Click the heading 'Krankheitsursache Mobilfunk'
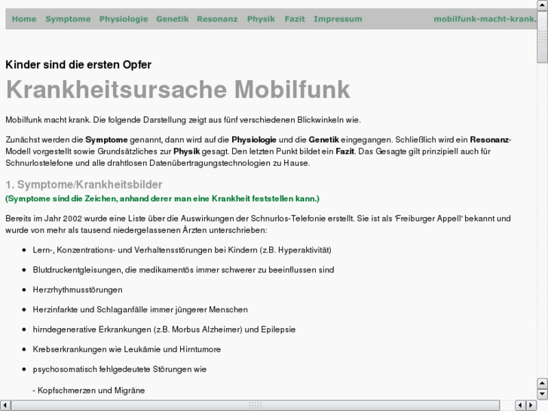The height and width of the screenshot is (411, 548). pos(178,90)
